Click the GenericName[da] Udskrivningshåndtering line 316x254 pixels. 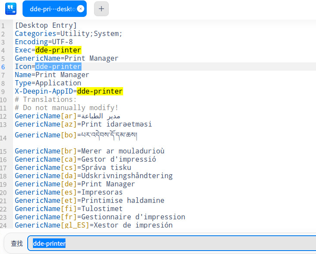click(94, 176)
